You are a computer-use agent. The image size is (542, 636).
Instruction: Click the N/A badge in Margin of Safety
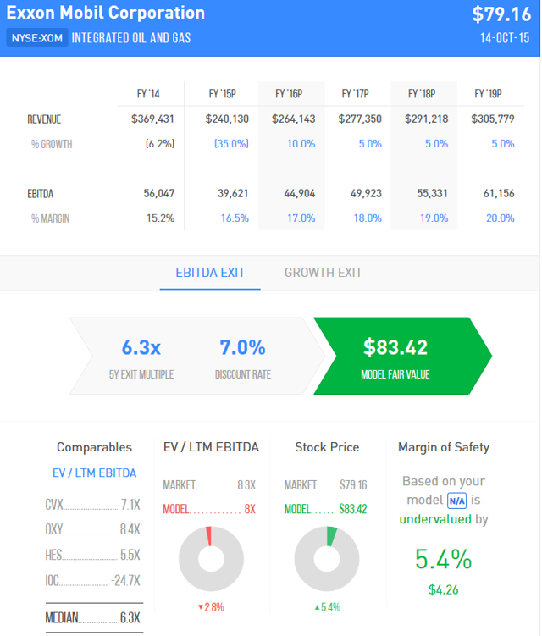[x=456, y=501]
